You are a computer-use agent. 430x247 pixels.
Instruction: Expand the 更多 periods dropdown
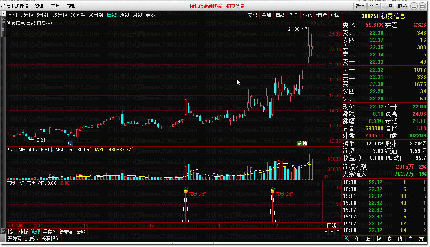151,15
